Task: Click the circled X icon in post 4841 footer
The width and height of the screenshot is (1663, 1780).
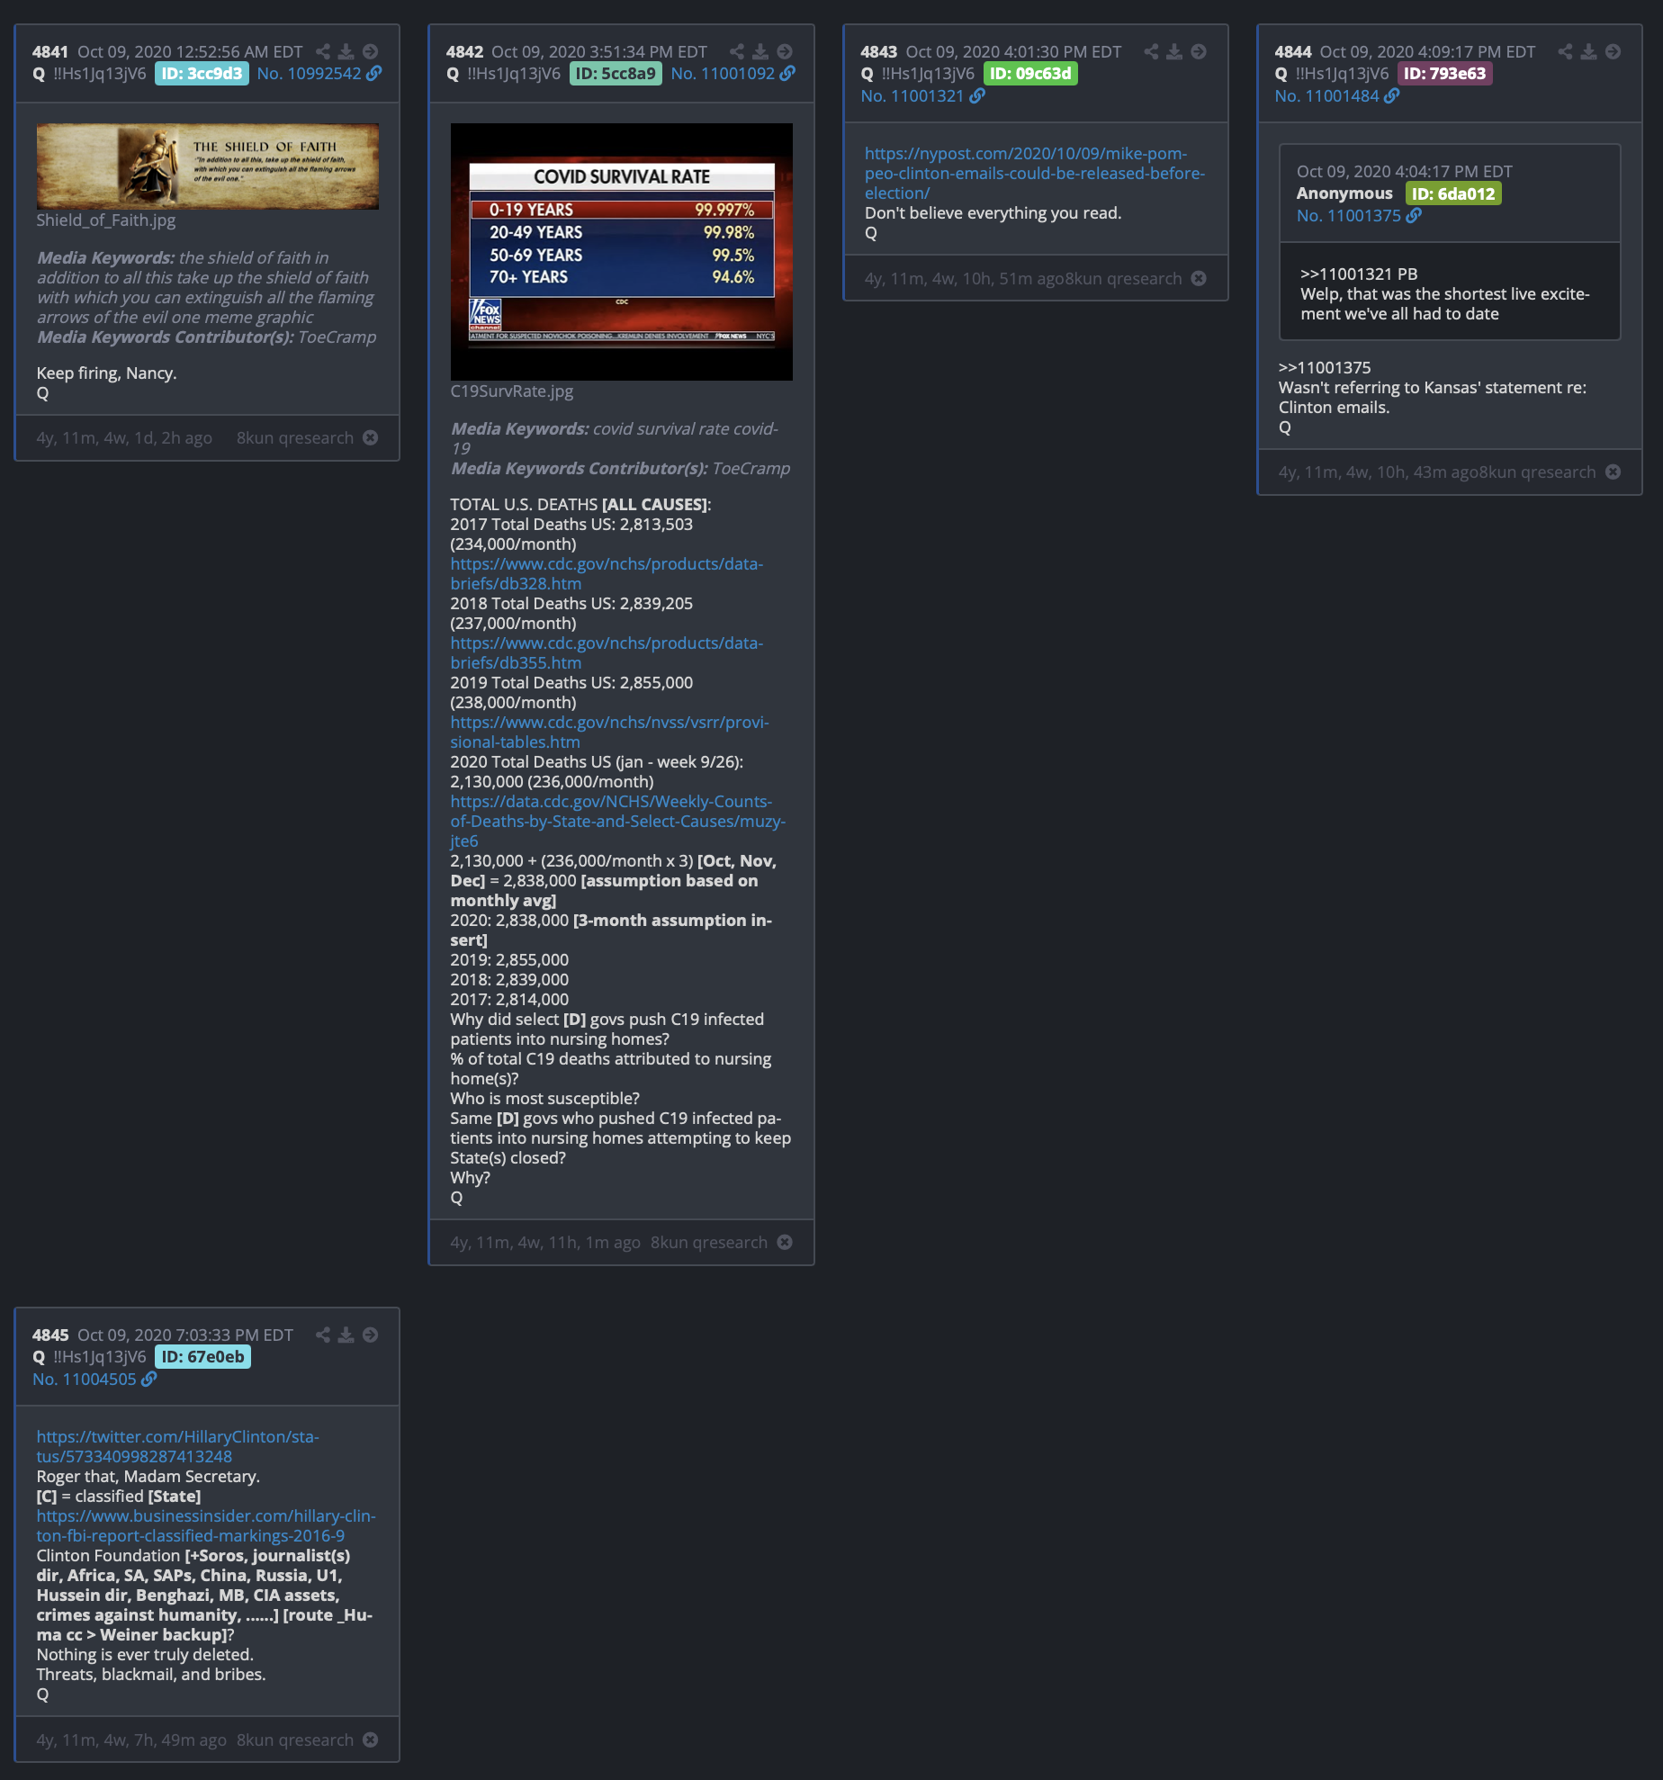Action: pyautogui.click(x=371, y=438)
